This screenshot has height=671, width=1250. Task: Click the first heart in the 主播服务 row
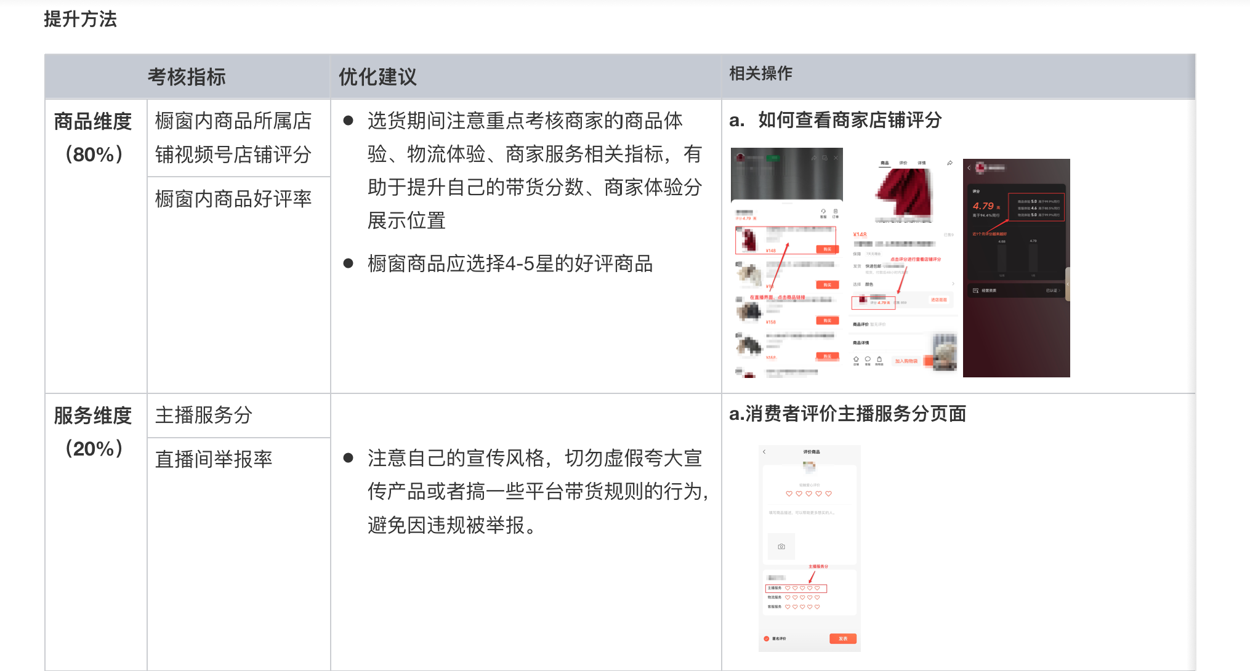[788, 588]
